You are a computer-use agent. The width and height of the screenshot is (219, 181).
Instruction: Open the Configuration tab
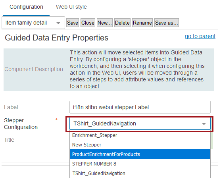pyautogui.click(x=26, y=7)
